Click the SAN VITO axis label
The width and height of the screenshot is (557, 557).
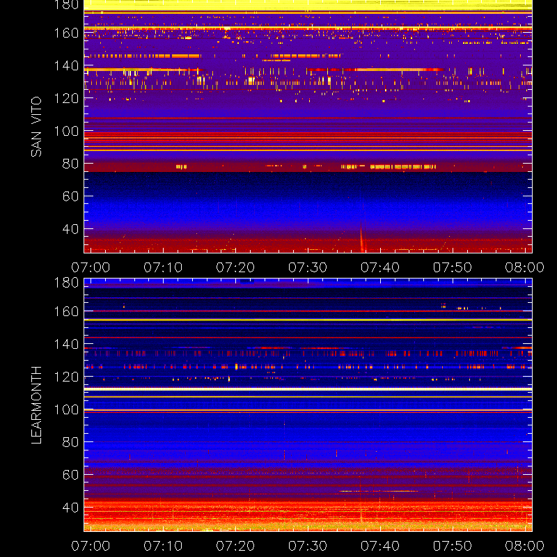click(x=36, y=127)
